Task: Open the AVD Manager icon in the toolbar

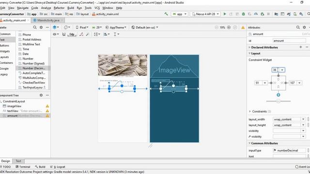Action: [x=295, y=14]
